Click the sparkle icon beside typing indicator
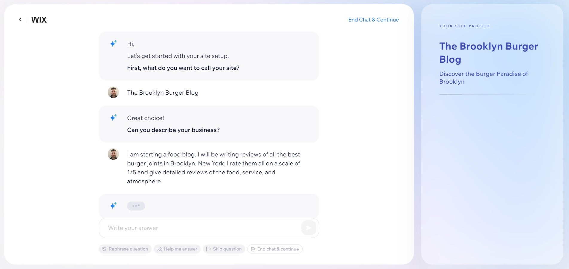This screenshot has width=569, height=269. (113, 205)
